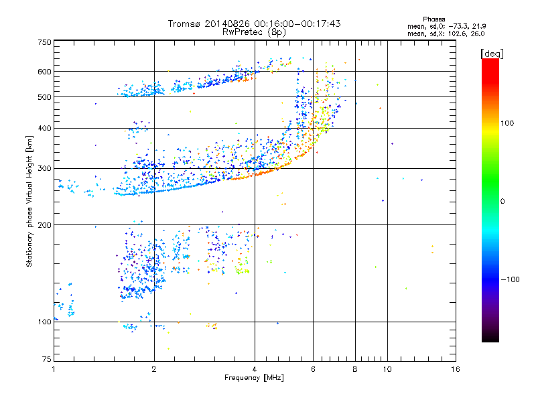Click the x-axis tick label "10"
The image size is (536, 402).
coord(387,369)
